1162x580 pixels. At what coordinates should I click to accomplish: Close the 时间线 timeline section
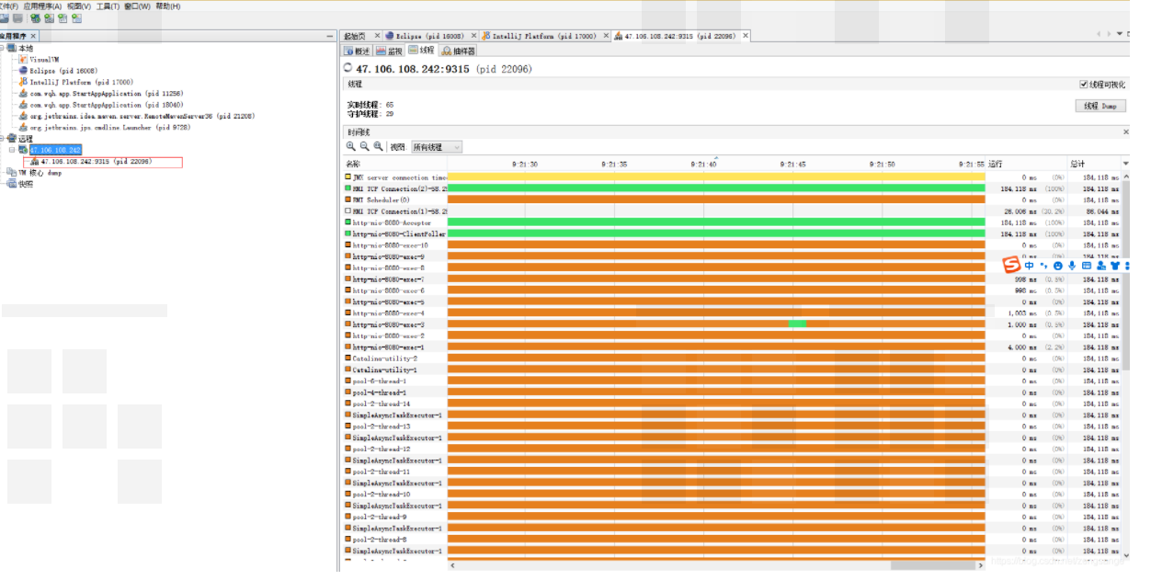point(1126,132)
